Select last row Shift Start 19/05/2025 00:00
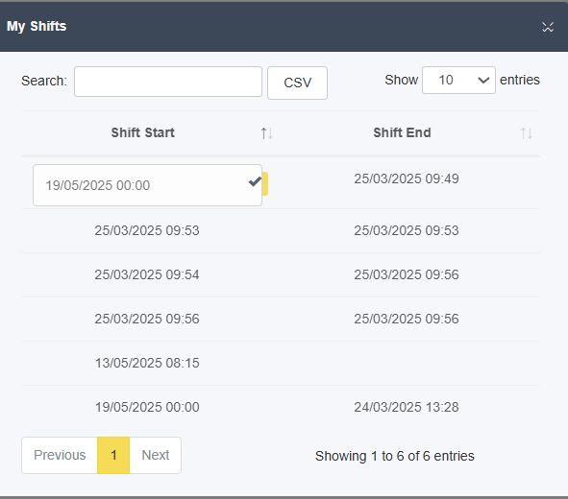 coord(147,407)
